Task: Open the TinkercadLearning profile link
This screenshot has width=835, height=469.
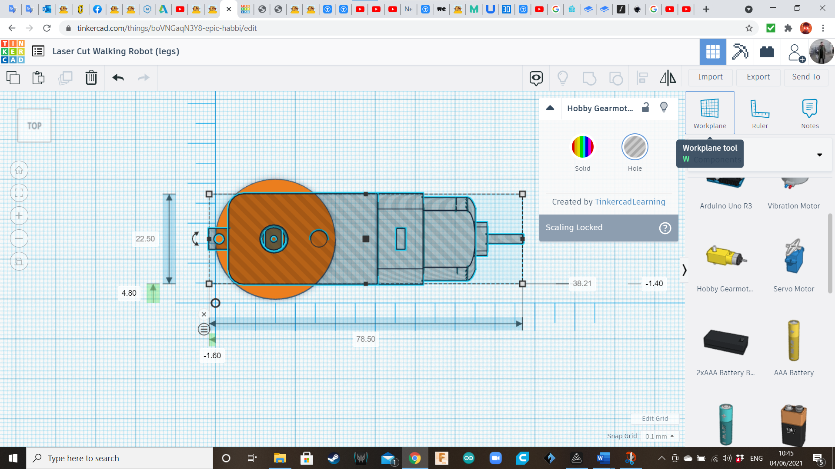Action: 630,201
